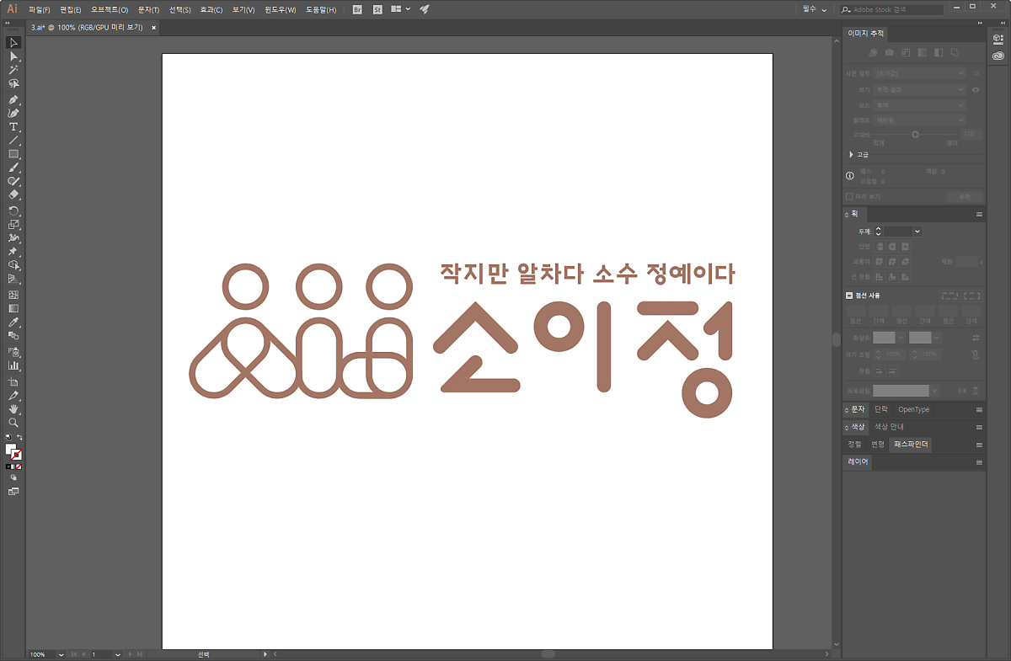1011x661 pixels.
Task: Toggle the eye icon next to 보기
Action: click(976, 89)
